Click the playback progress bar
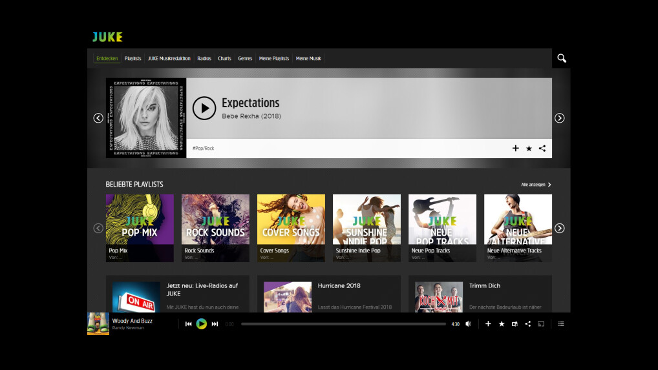658x370 pixels. 343,324
